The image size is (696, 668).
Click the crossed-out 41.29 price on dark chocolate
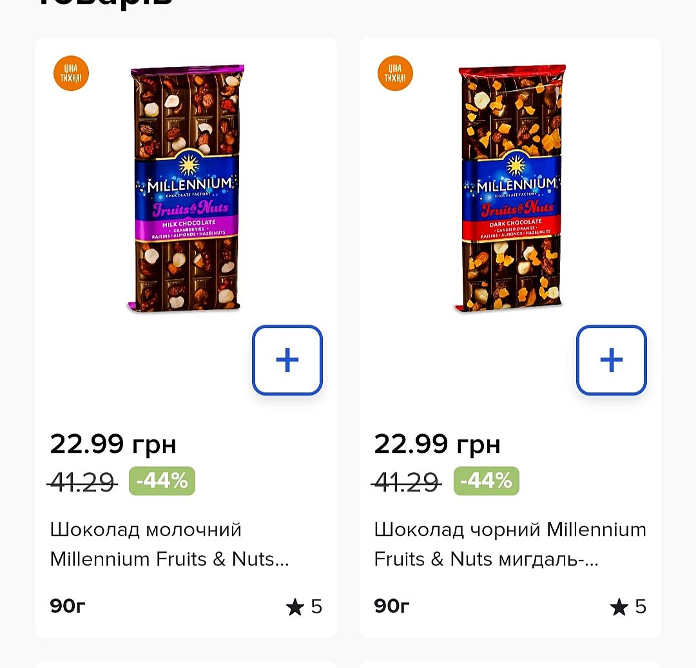click(x=407, y=482)
